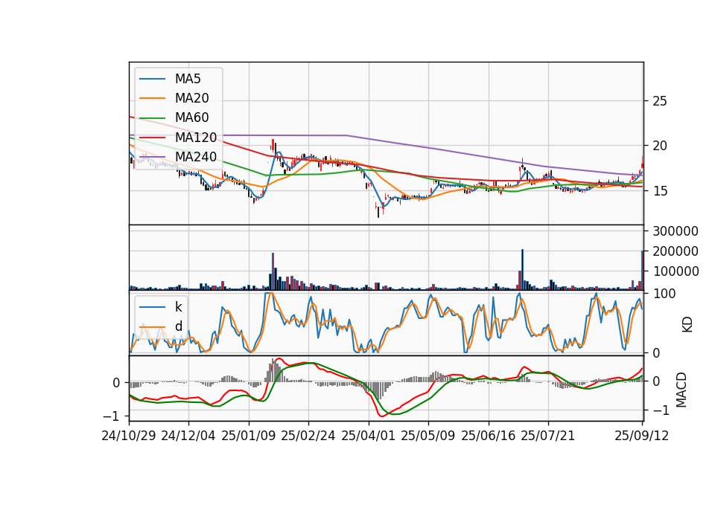Screen dimensions: 715x513
Task: Click the 25/04/01 date axis label
Action: click(x=368, y=436)
